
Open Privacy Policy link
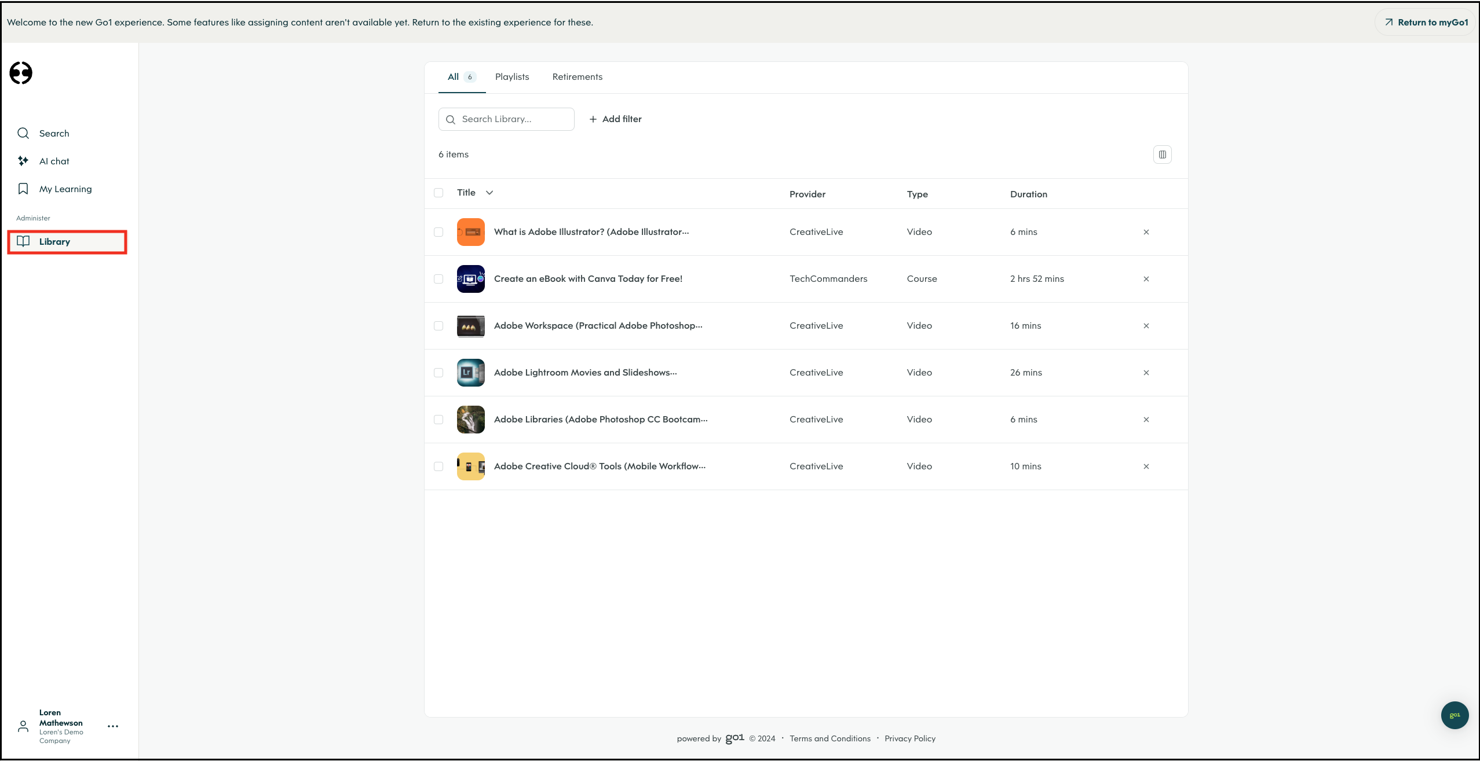tap(909, 738)
